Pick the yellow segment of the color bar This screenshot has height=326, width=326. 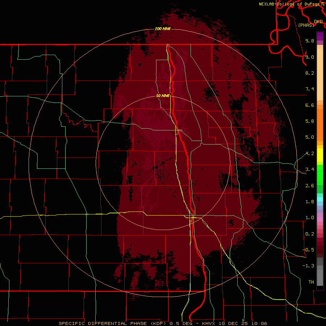click(x=320, y=155)
